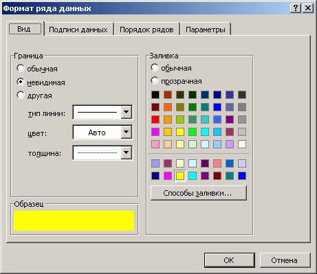The height and width of the screenshot is (274, 317).
Task: Pick the periwinkle swatch in lower palette
Action: 155,163
